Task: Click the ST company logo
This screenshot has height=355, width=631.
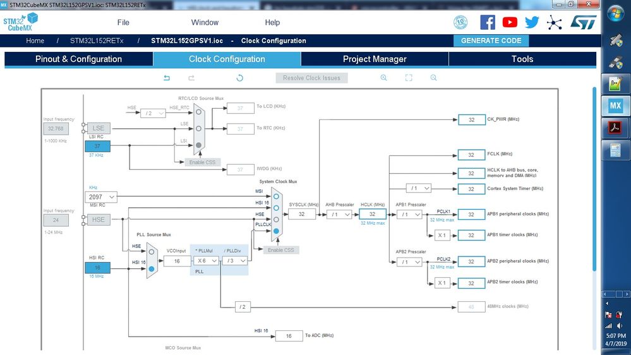Action: click(583, 22)
